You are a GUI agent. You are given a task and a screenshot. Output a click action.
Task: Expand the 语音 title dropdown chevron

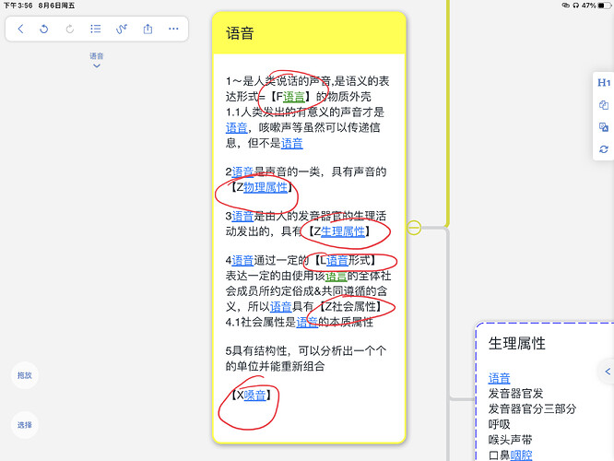[x=97, y=65]
